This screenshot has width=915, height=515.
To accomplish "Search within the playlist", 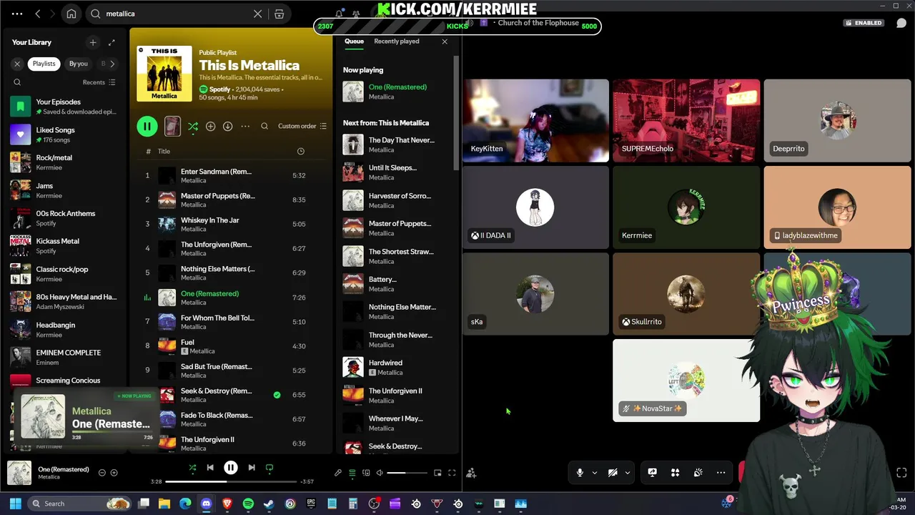I will pos(264,127).
